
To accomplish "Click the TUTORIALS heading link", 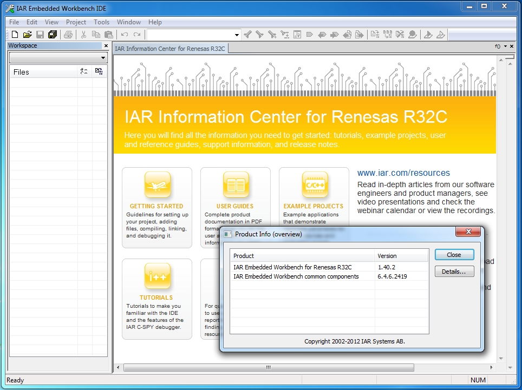I will (x=156, y=298).
